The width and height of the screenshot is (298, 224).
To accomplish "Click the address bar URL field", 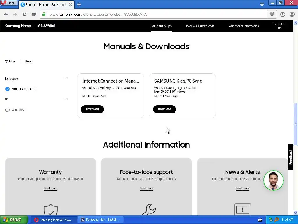I will point(153,15).
